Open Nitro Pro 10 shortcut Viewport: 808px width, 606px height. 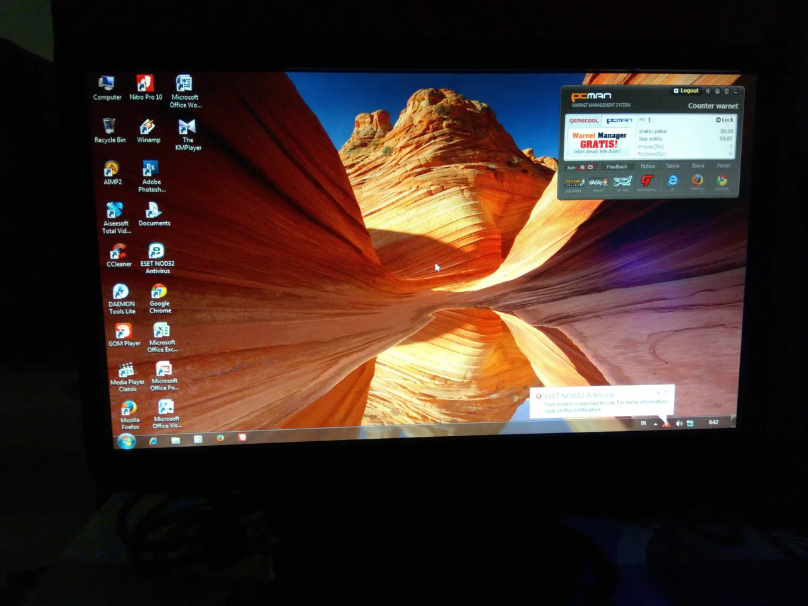[146, 88]
